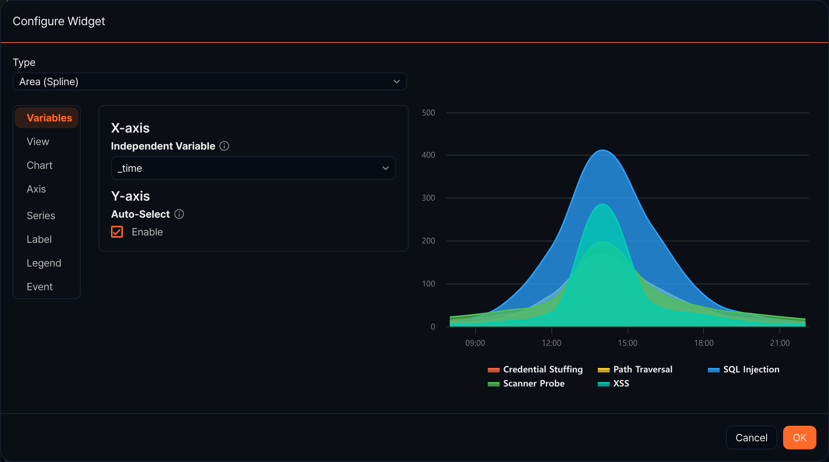Toggle the Auto-Select Enable checkbox
The height and width of the screenshot is (462, 829).
[117, 232]
